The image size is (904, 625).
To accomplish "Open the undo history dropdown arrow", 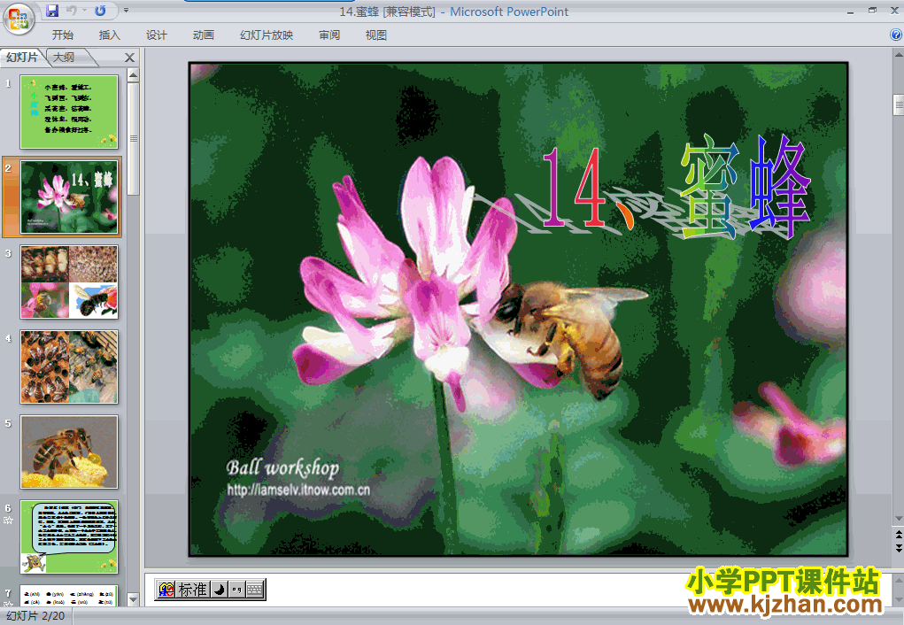I will point(84,11).
